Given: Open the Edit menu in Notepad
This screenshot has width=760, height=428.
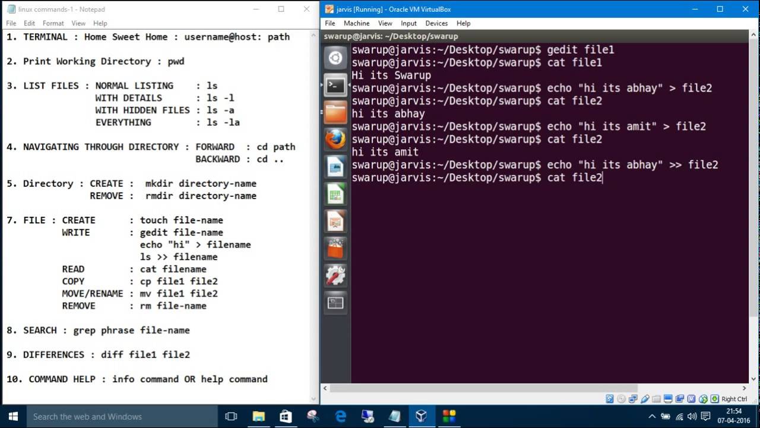Looking at the screenshot, I should (x=29, y=23).
